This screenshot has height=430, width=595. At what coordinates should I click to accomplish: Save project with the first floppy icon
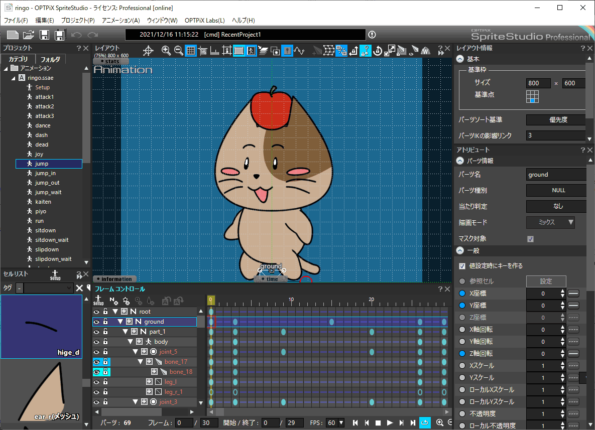(x=44, y=35)
